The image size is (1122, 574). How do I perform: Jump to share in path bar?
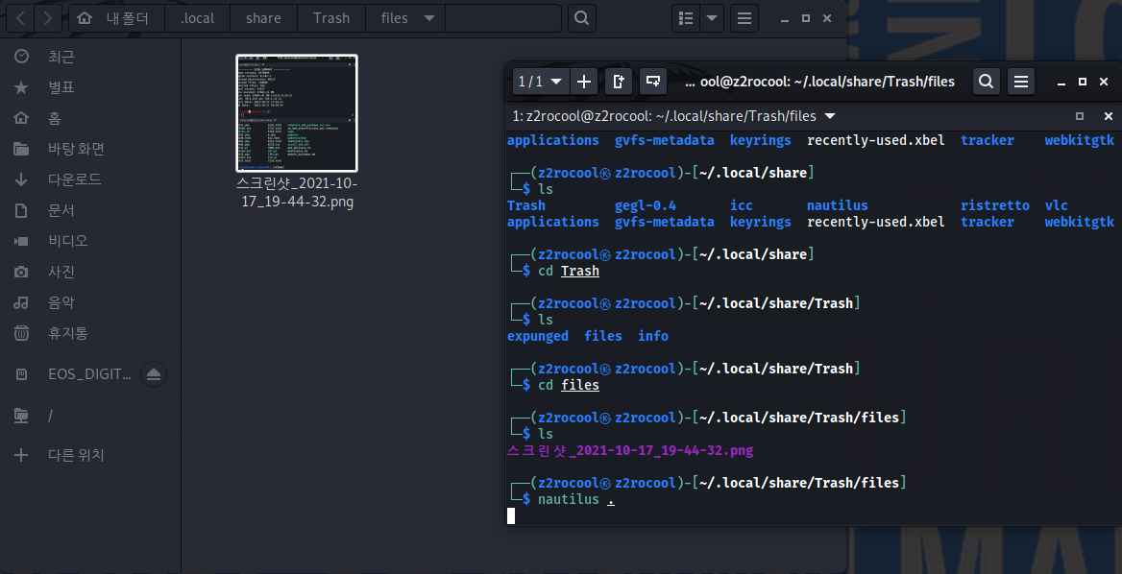coord(263,18)
